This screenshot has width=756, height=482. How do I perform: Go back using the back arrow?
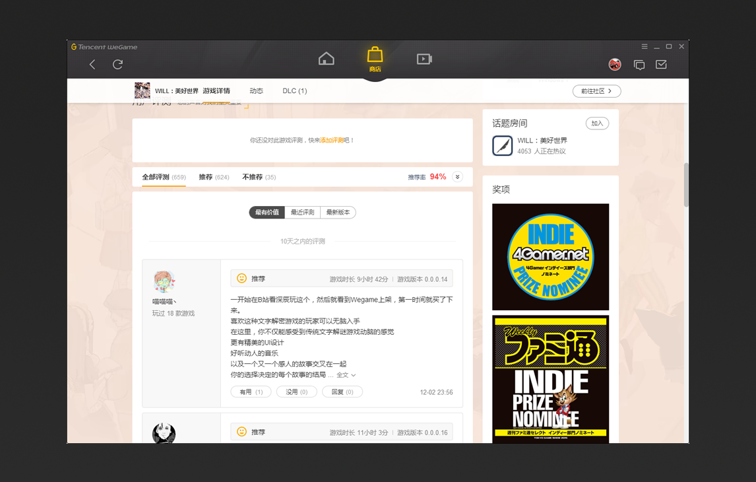point(92,64)
